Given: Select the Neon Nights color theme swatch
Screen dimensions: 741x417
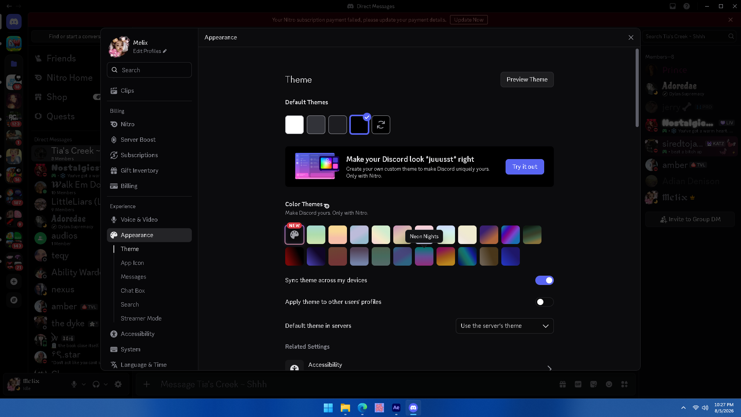Looking at the screenshot, I should [x=424, y=256].
